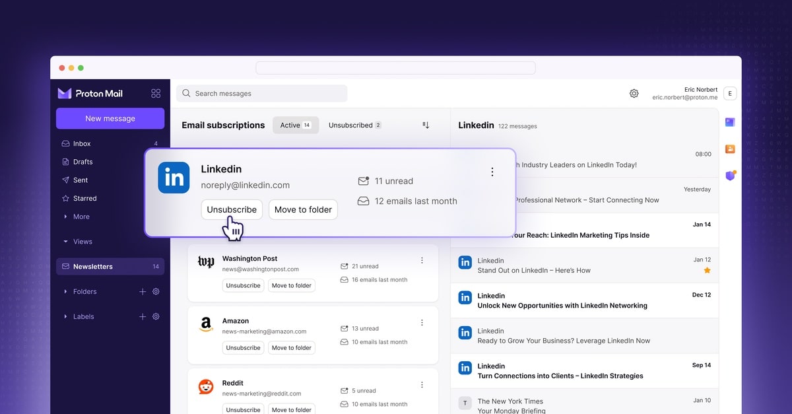Open Labels settings gear icon

pos(156,317)
